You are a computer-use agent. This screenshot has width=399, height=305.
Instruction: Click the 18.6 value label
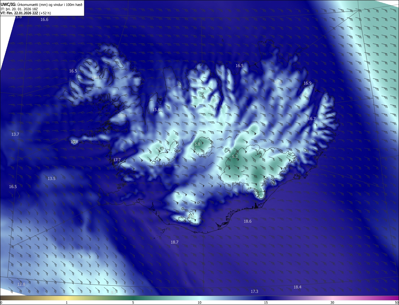tap(248, 221)
